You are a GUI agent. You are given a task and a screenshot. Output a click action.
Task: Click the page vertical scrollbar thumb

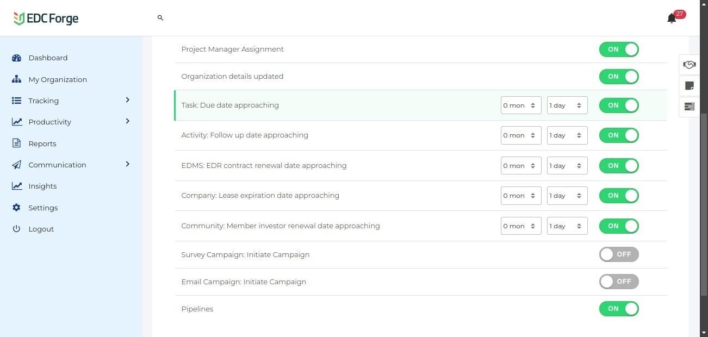click(704, 204)
